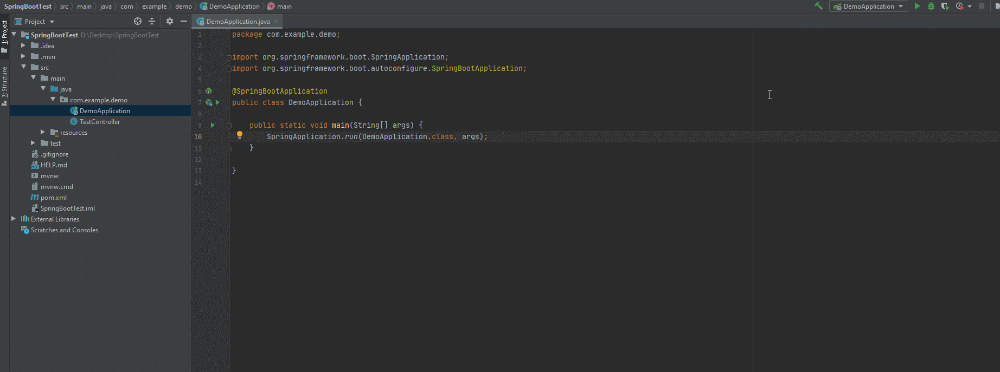Run DemoApplication with green play button
The width and height of the screenshot is (1000, 372).
point(917,6)
